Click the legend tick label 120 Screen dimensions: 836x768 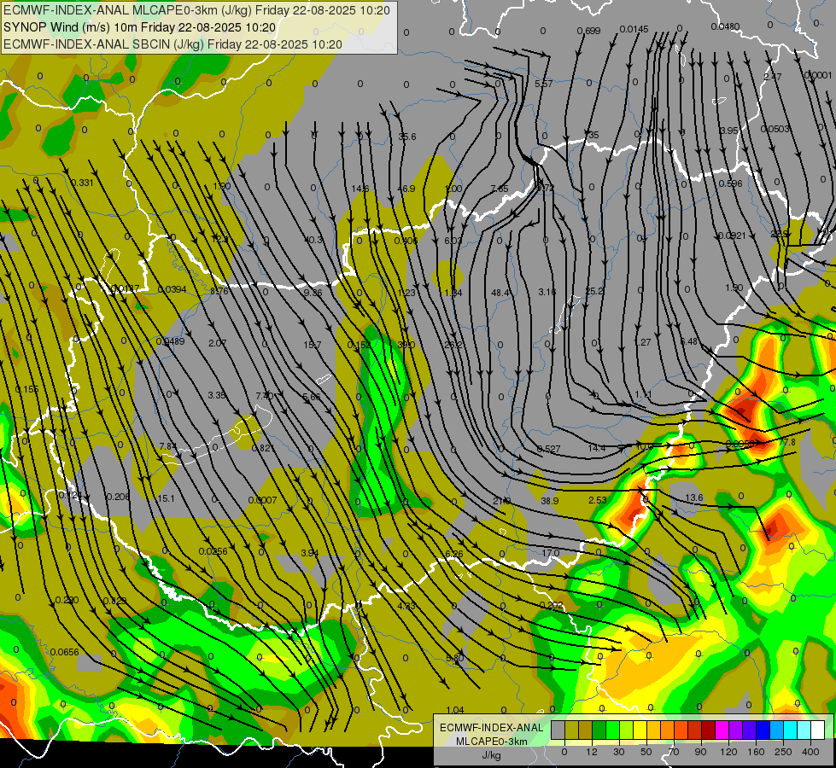[728, 752]
